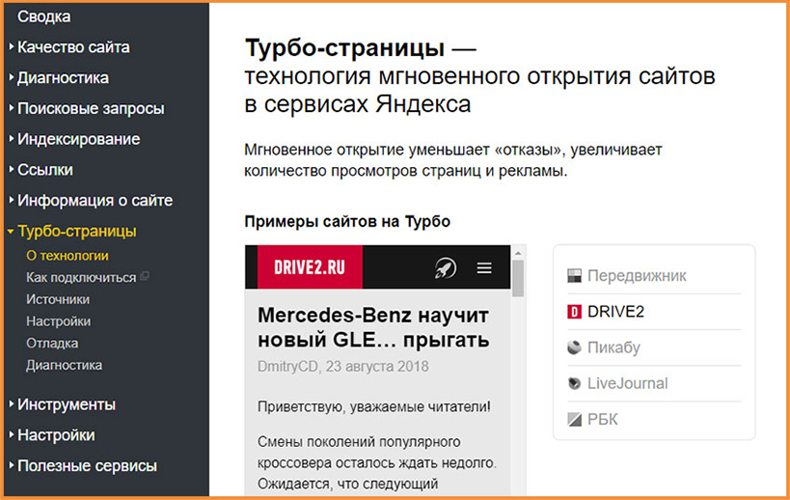Screen dimensions: 790x500
Task: Expand the Поисковые запросы section arrow
Action: [x=11, y=108]
